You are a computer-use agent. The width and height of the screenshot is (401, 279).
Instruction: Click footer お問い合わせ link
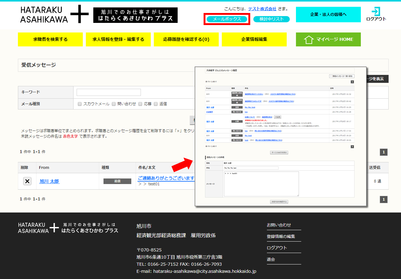coord(279,225)
